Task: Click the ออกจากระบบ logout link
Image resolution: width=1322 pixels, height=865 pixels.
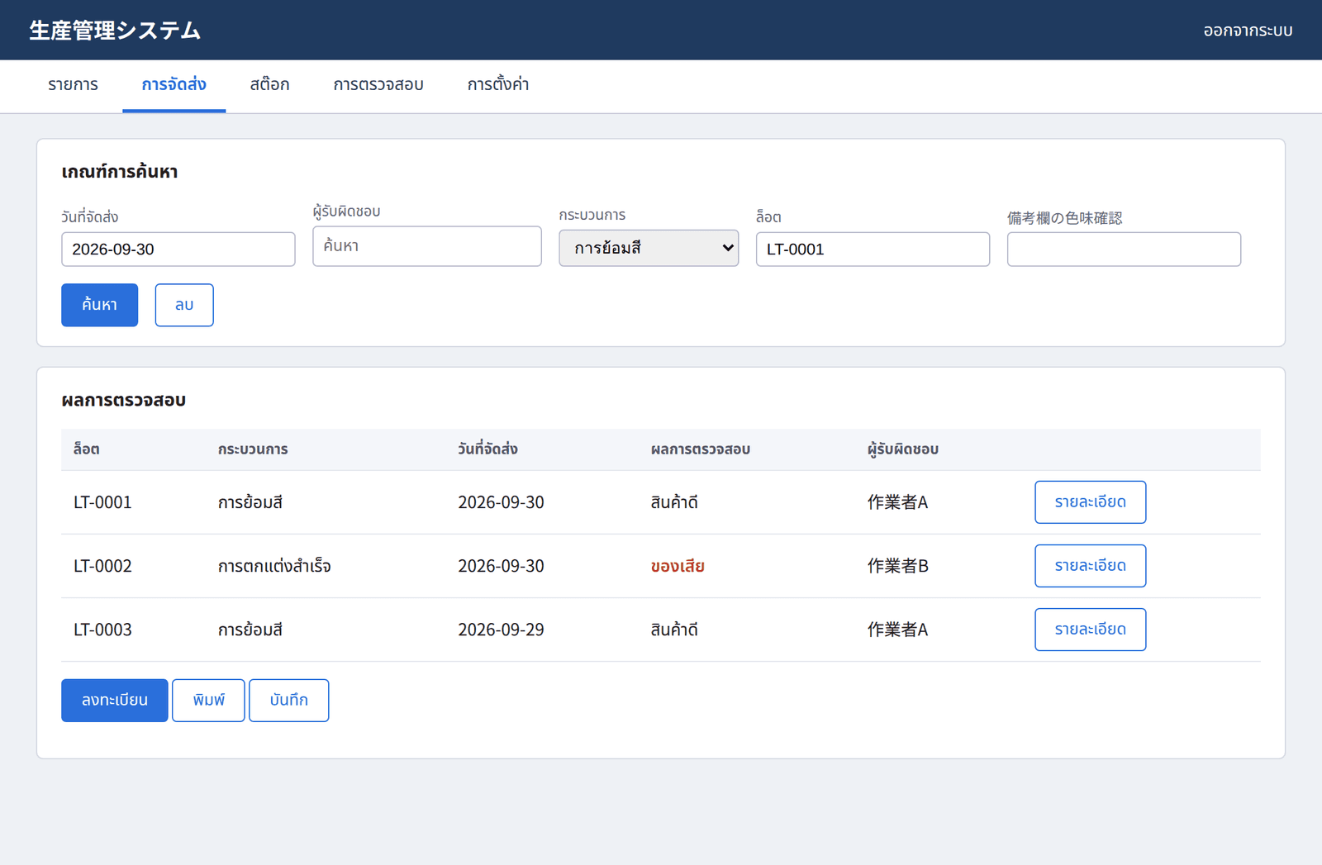Action: coord(1248,31)
